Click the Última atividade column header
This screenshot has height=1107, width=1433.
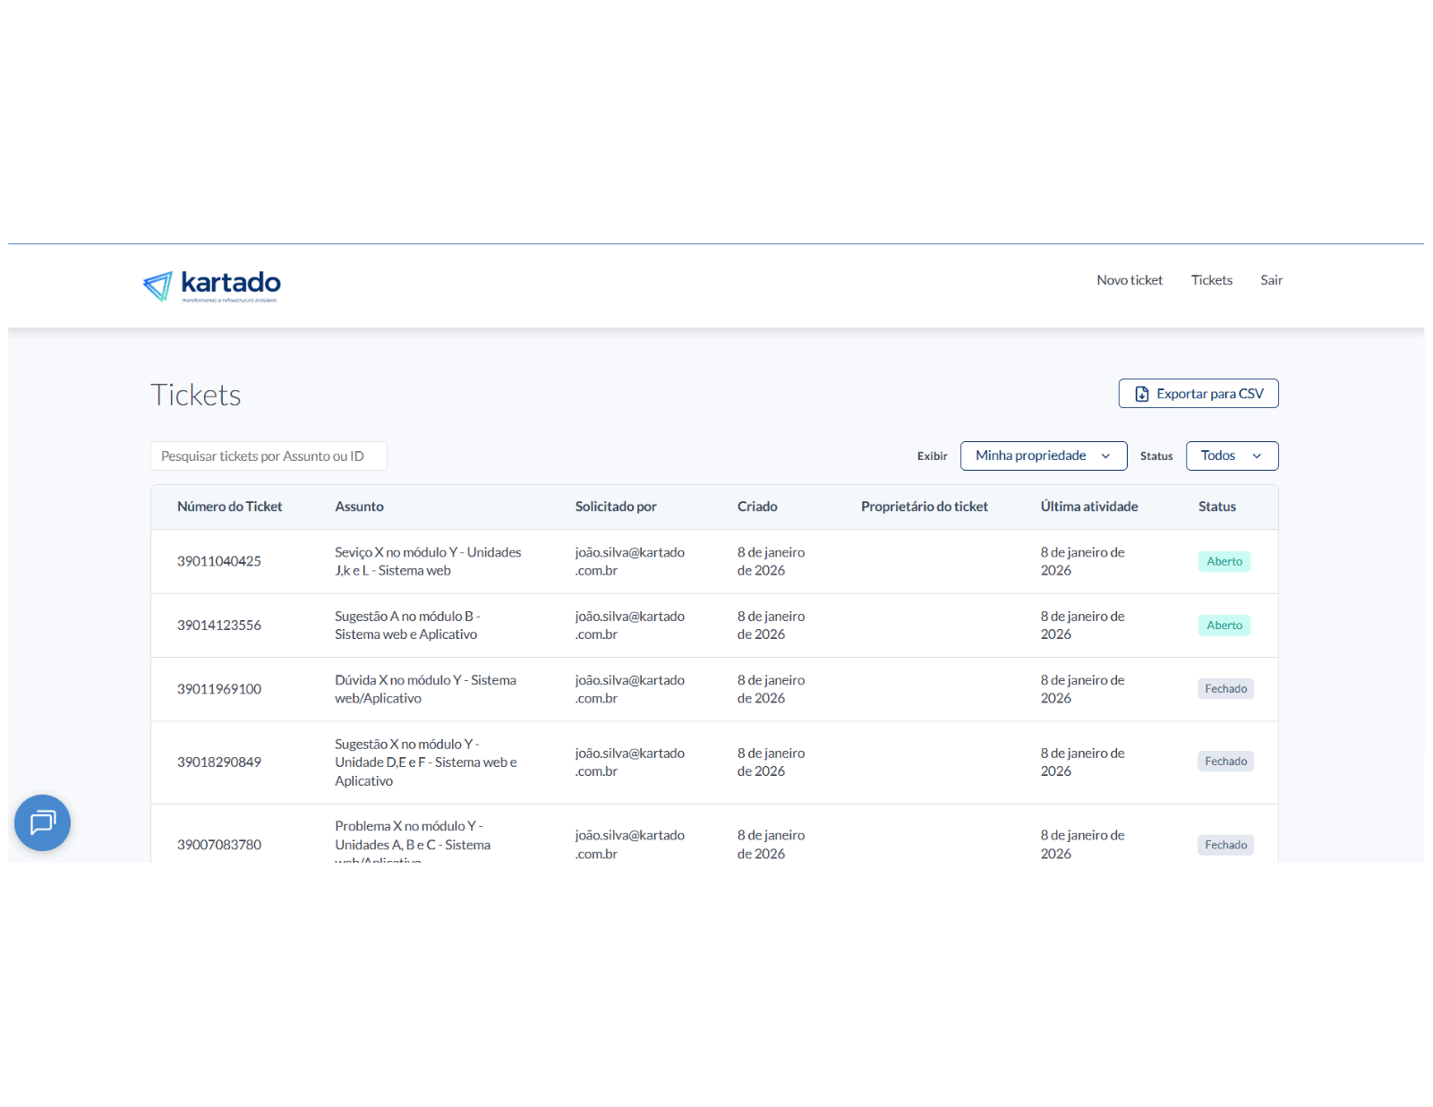point(1088,507)
